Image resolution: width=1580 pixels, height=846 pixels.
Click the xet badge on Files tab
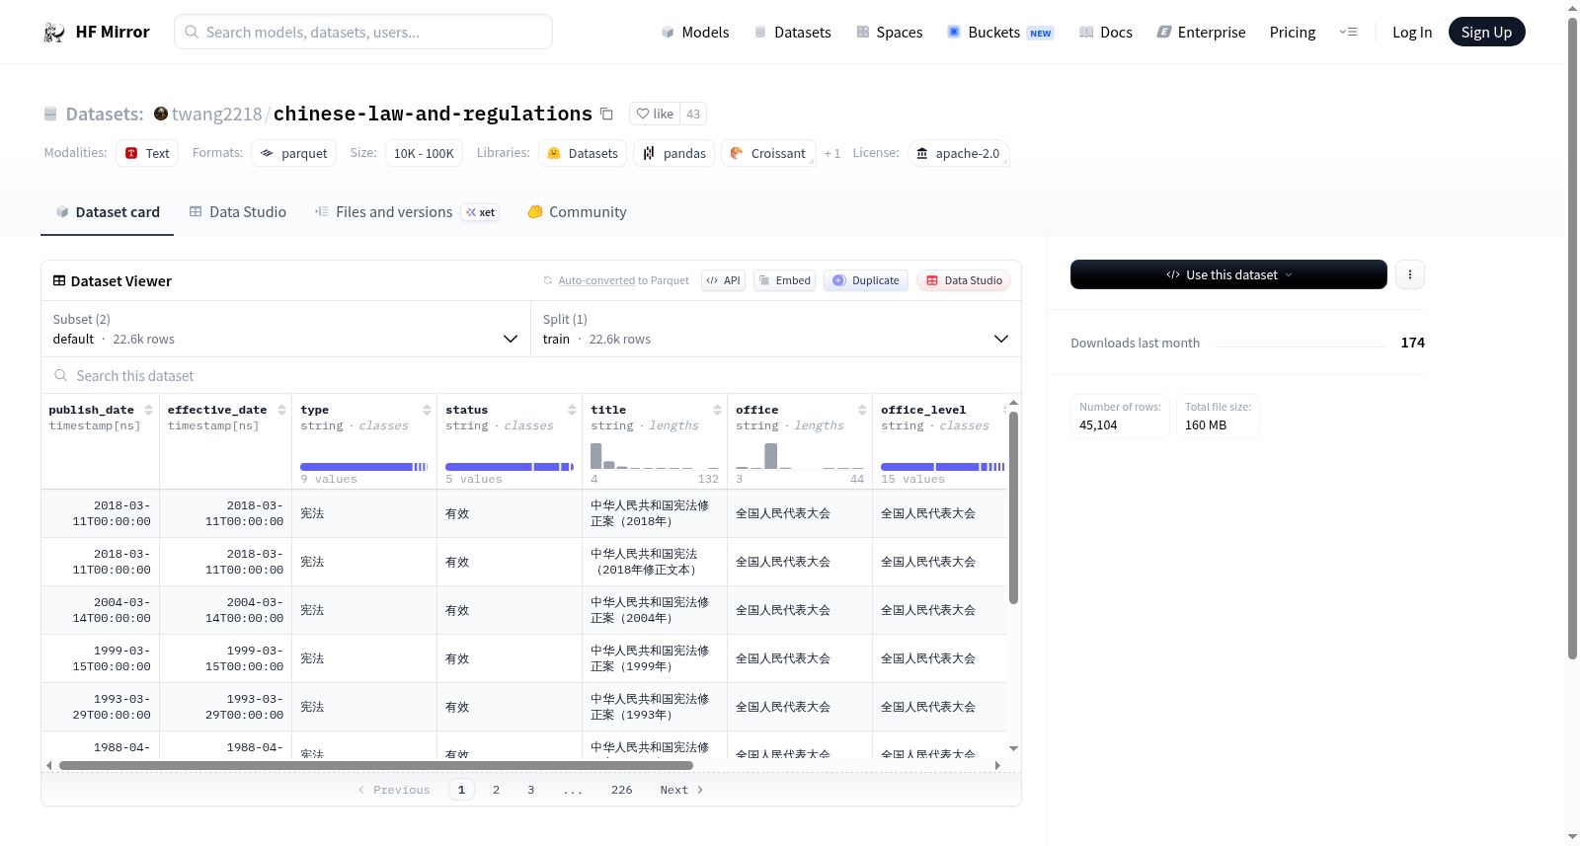click(481, 212)
